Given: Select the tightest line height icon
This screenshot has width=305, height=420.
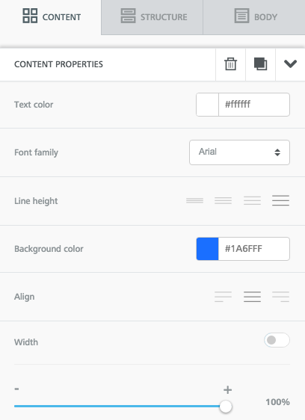Looking at the screenshot, I should click(194, 200).
